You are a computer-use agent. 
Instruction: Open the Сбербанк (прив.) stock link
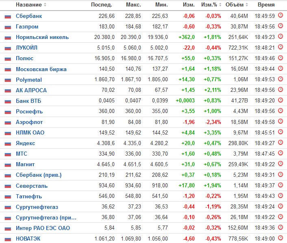tap(39, 175)
